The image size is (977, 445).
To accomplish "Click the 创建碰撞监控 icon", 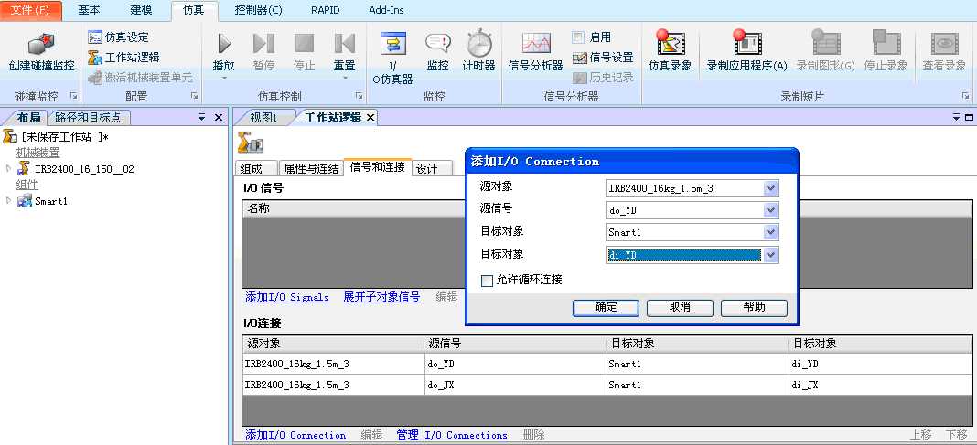I will coord(41,45).
